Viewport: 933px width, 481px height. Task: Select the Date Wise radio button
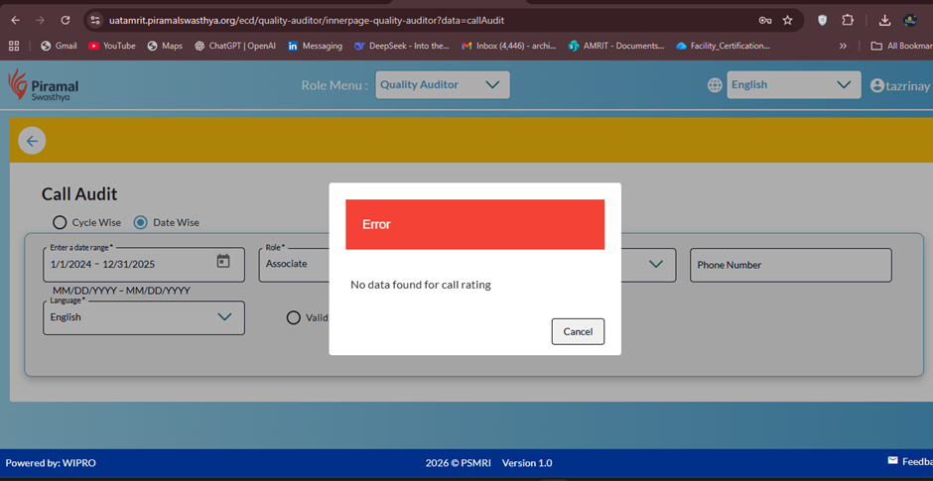(x=141, y=222)
